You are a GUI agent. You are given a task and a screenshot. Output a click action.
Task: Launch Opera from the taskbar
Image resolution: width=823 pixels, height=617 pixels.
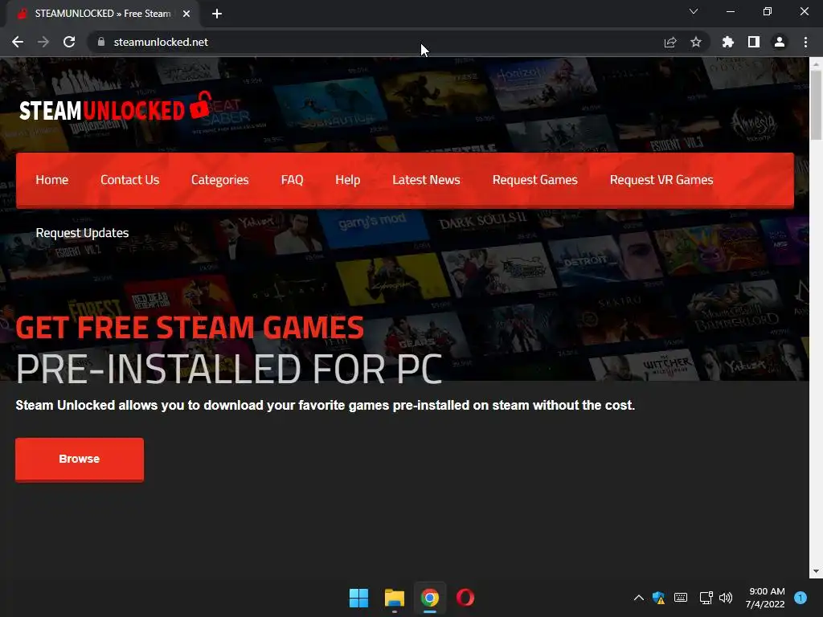[x=465, y=598]
